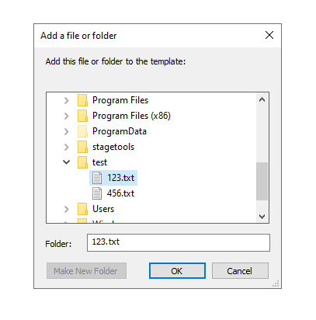Screen dimensions: 316x320
Task: Select the ProgramData folder label
Action: pos(120,131)
